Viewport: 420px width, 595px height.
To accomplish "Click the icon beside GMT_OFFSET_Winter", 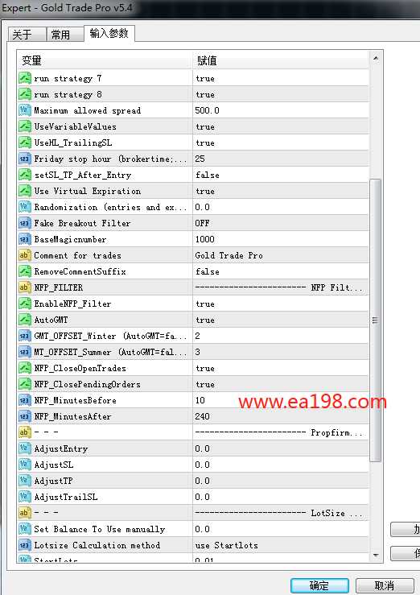I will pos(25,336).
